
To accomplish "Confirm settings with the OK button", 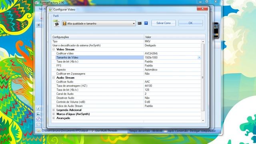I will 190,23.
